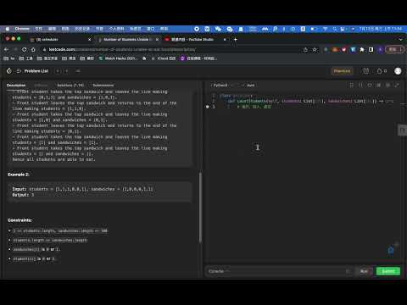Click the blue assistant icon in editor
The height and width of the screenshot is (305, 407).
tap(391, 250)
